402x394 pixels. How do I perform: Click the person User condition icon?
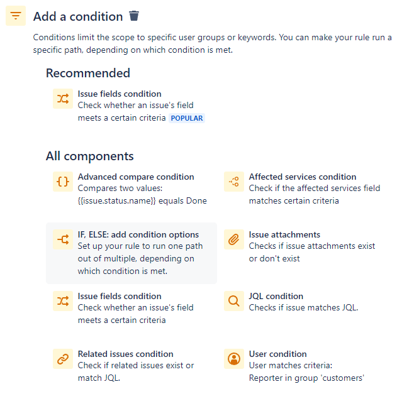(234, 359)
